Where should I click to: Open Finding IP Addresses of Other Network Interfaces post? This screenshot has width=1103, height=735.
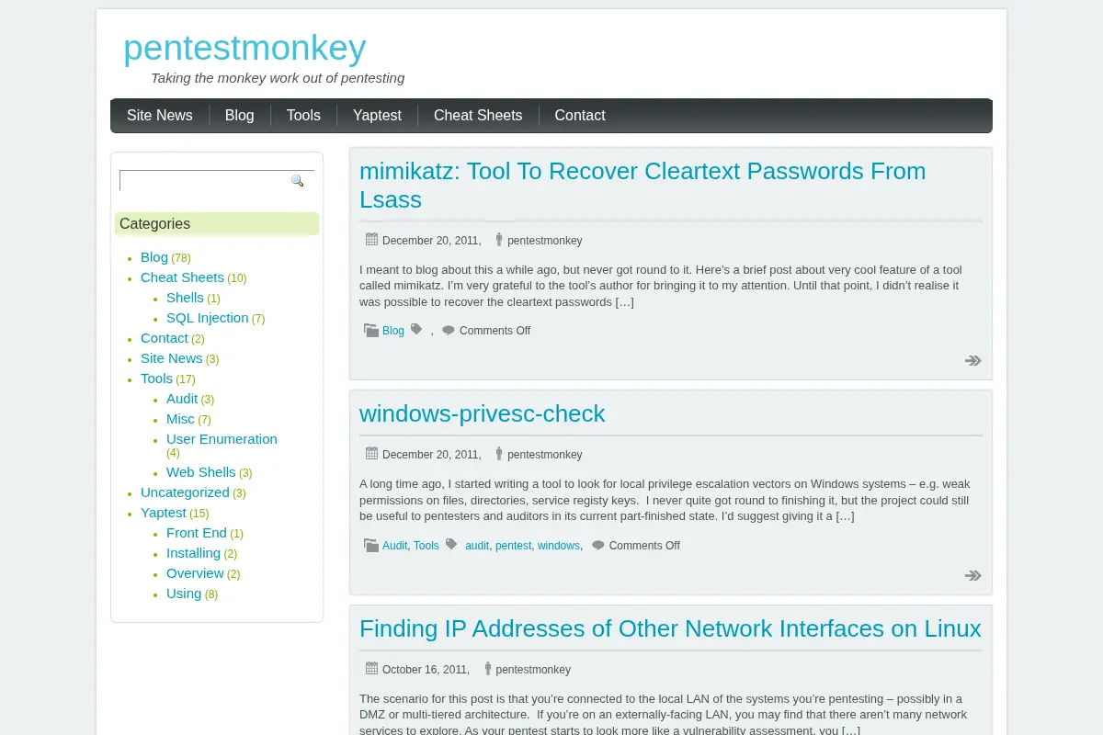pos(670,628)
